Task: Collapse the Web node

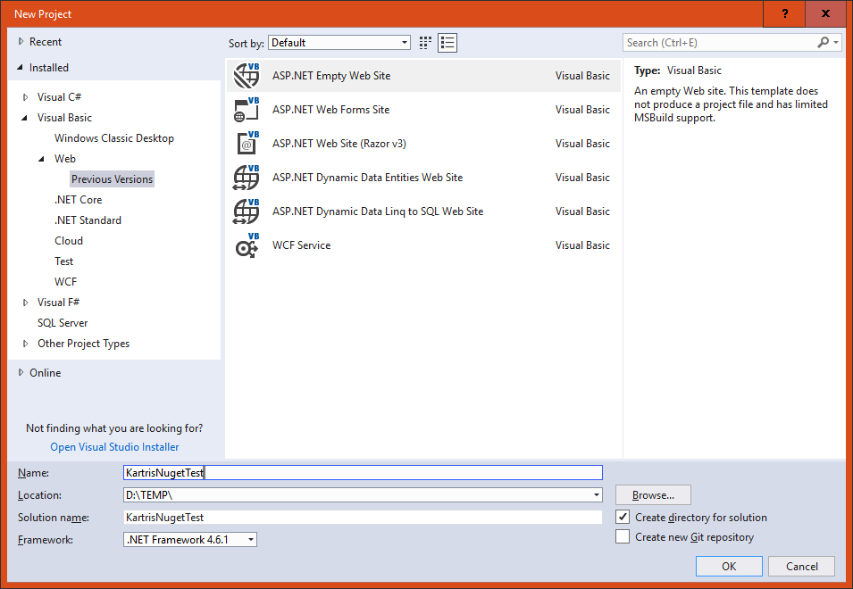Action: [42, 159]
